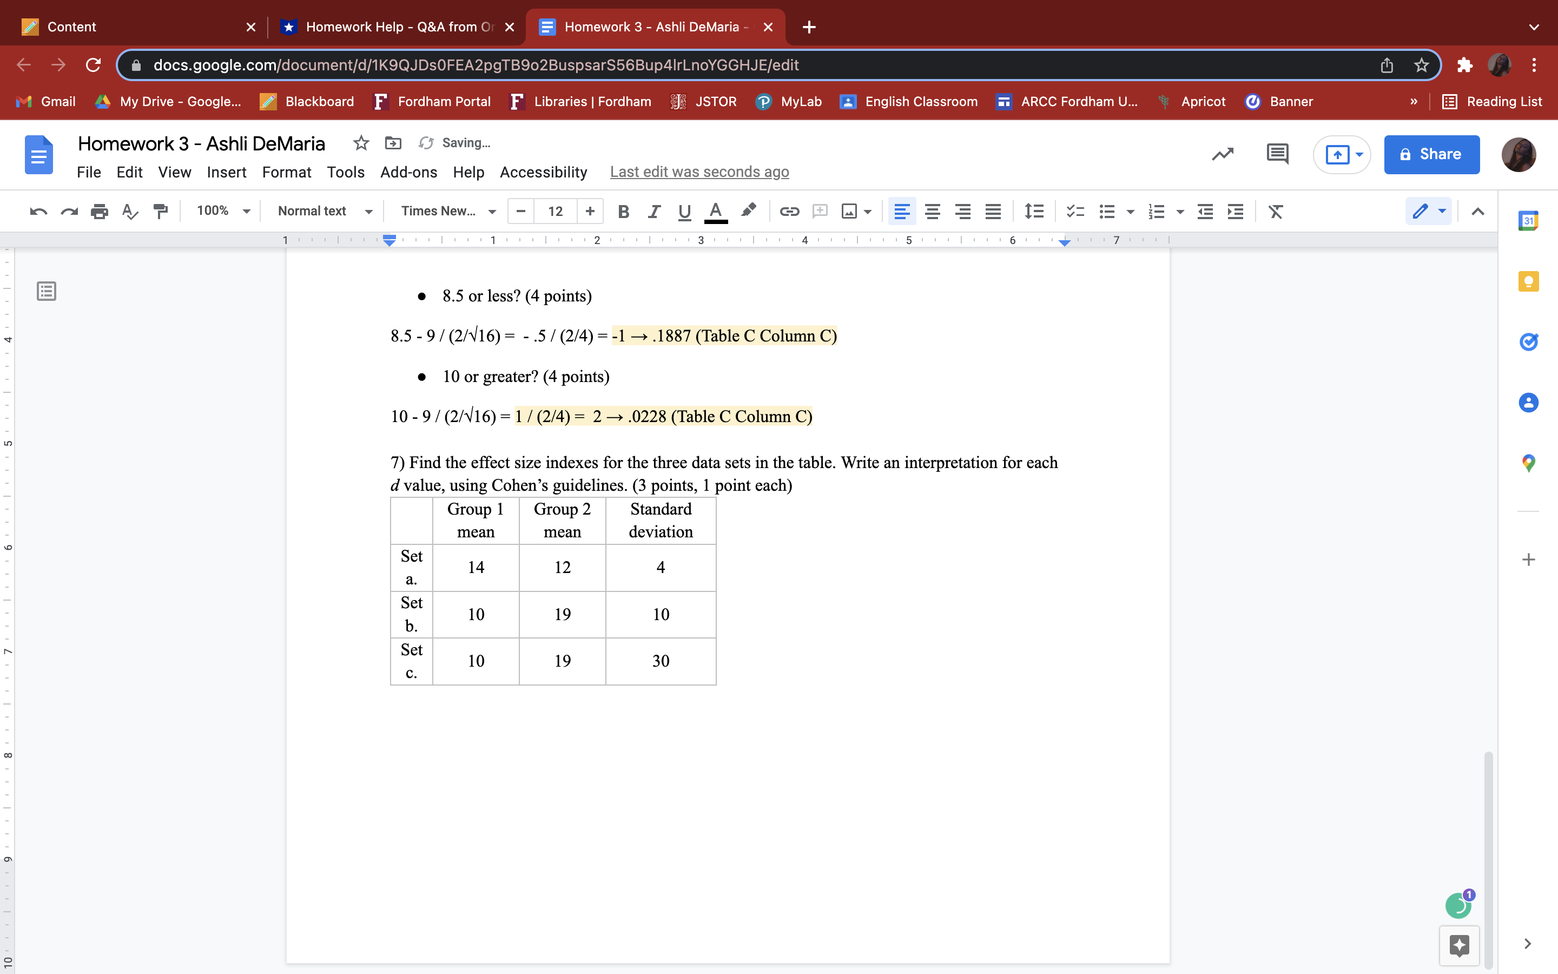This screenshot has height=974, width=1558.
Task: Open the Format menu
Action: 287,172
